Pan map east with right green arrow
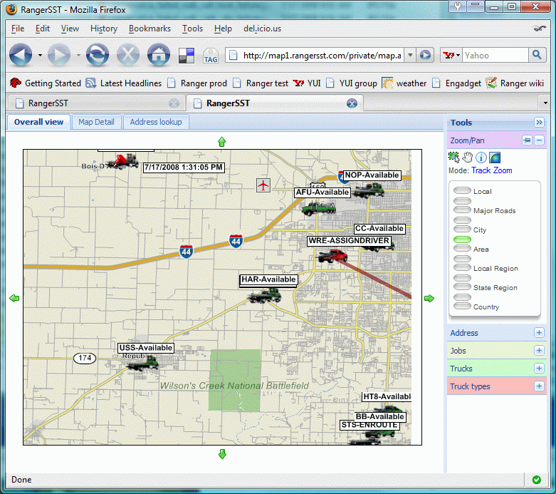Viewport: 556px width, 494px height. [429, 298]
